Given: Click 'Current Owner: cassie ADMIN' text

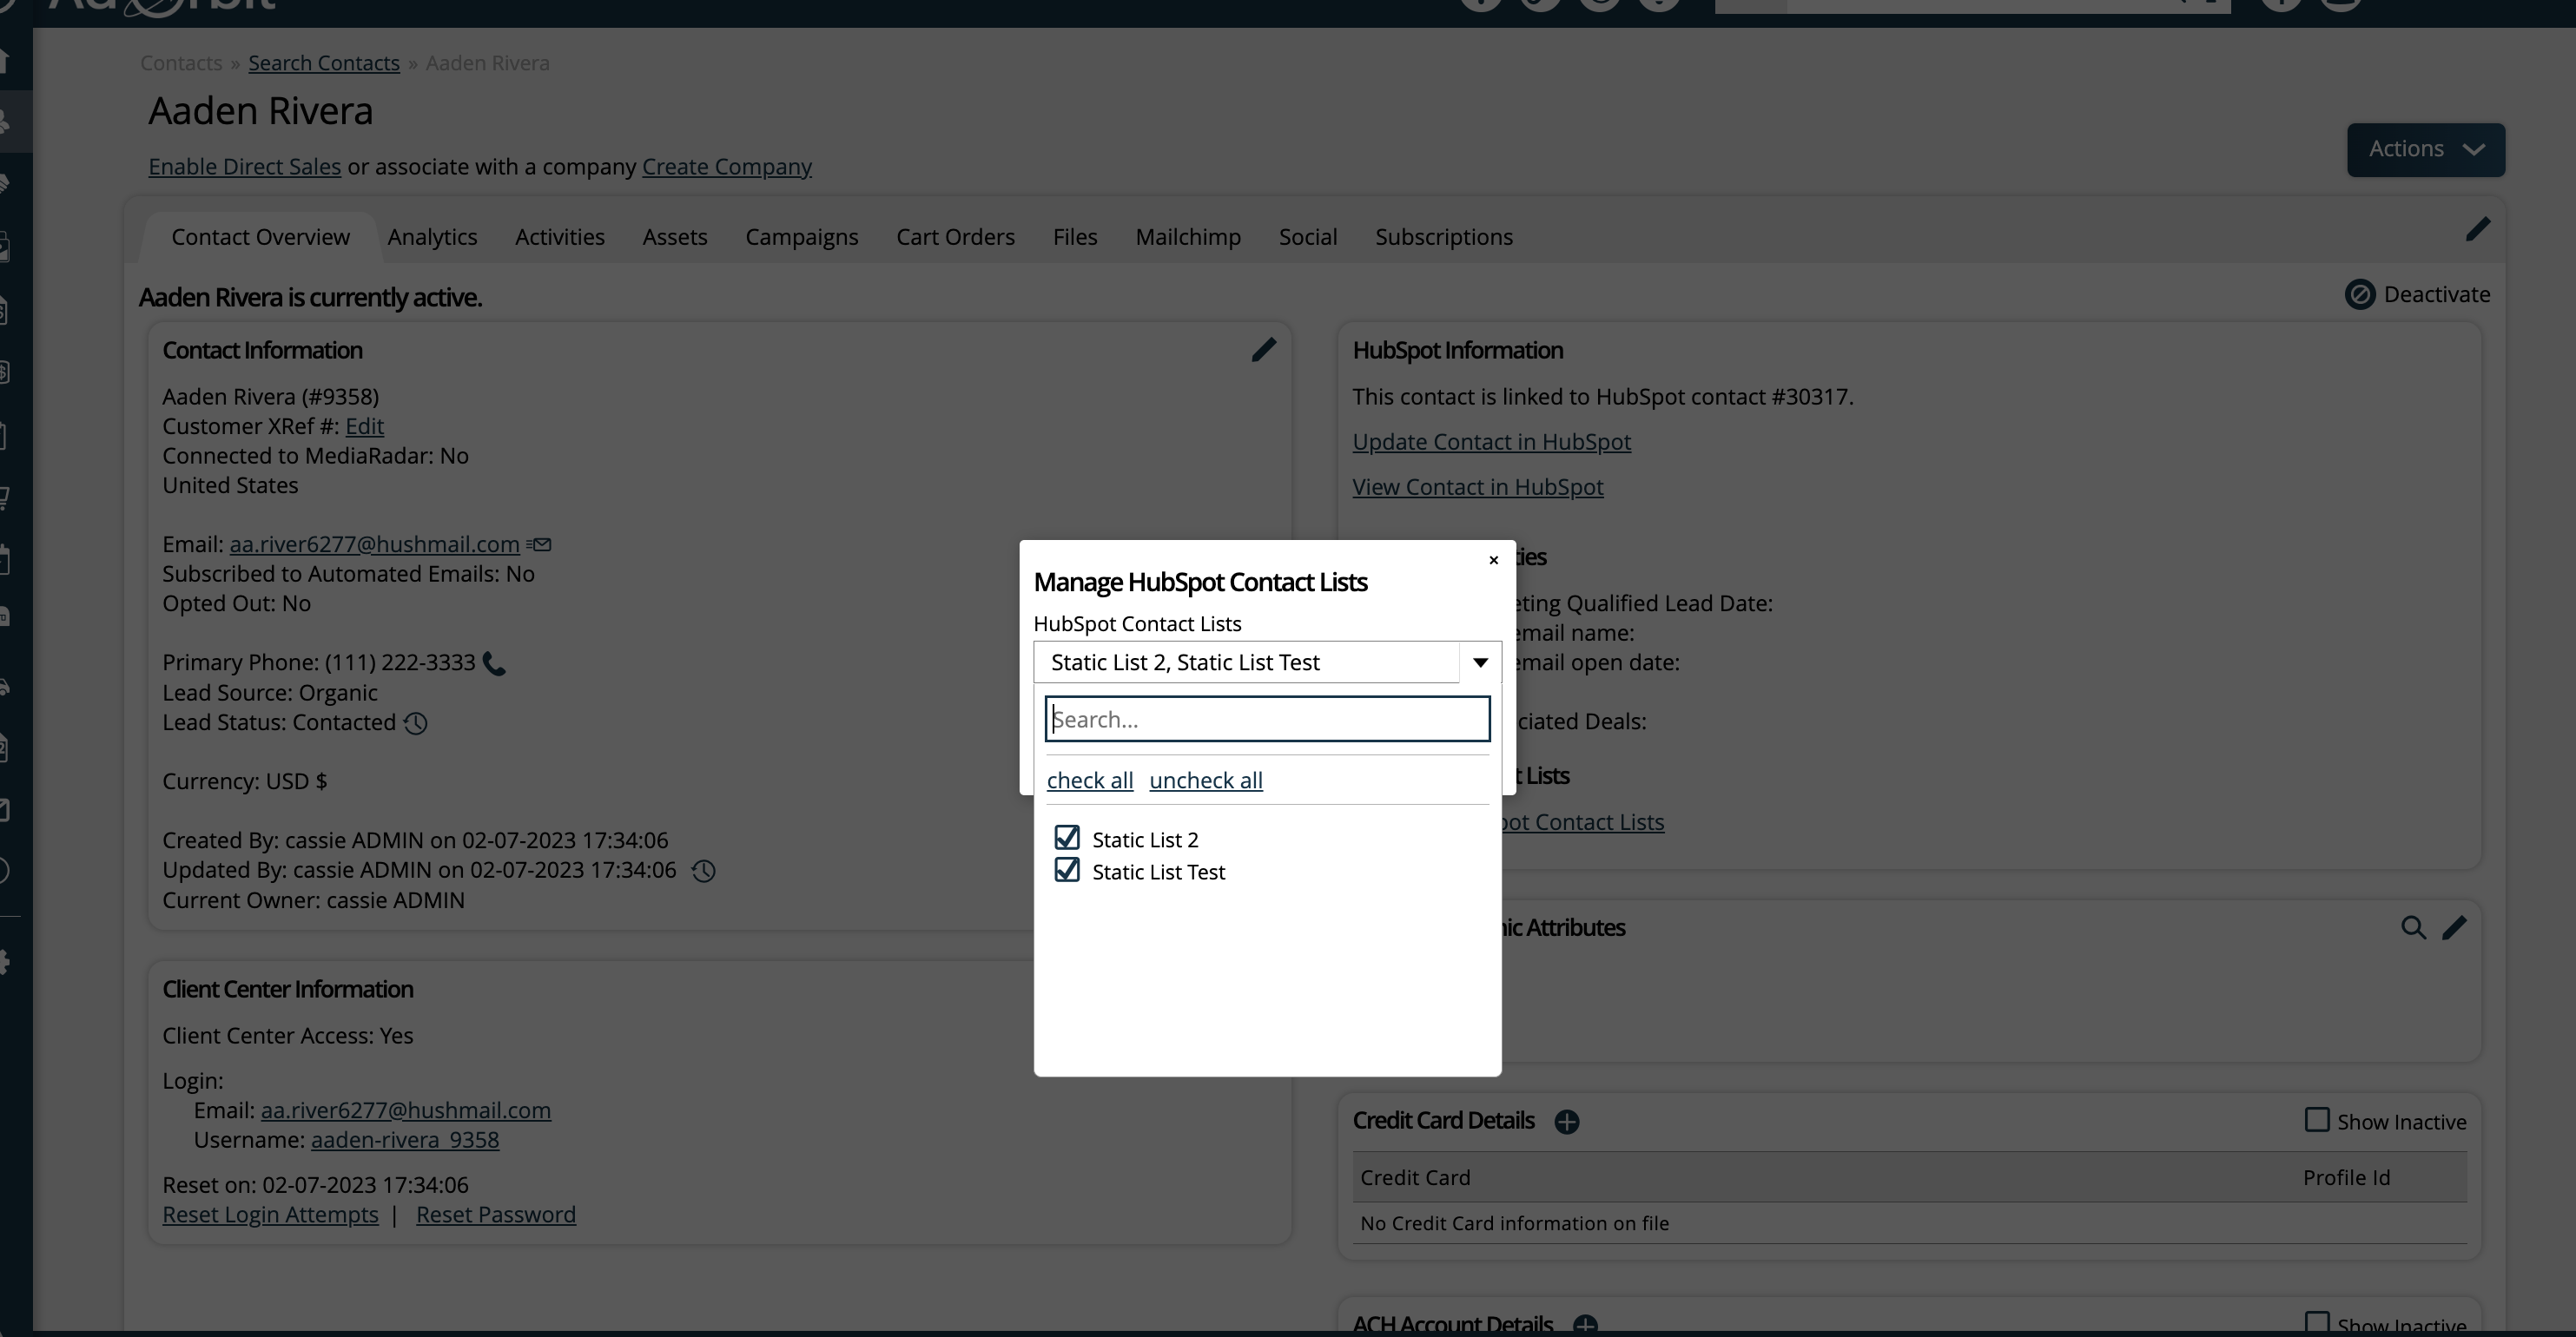Looking at the screenshot, I should (313, 901).
